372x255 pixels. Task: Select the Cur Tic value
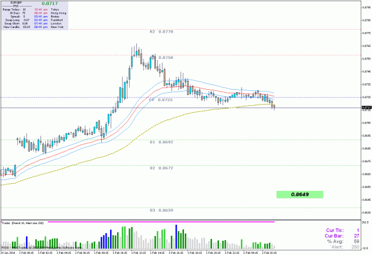(358, 231)
